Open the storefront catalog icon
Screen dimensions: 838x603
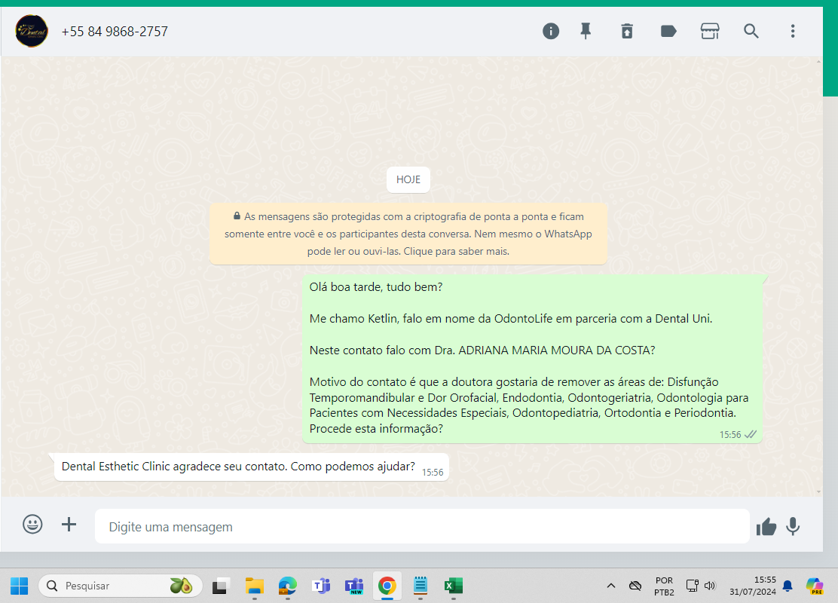click(710, 32)
